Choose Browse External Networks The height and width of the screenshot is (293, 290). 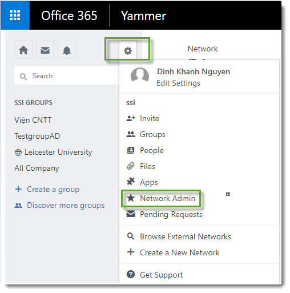click(186, 236)
